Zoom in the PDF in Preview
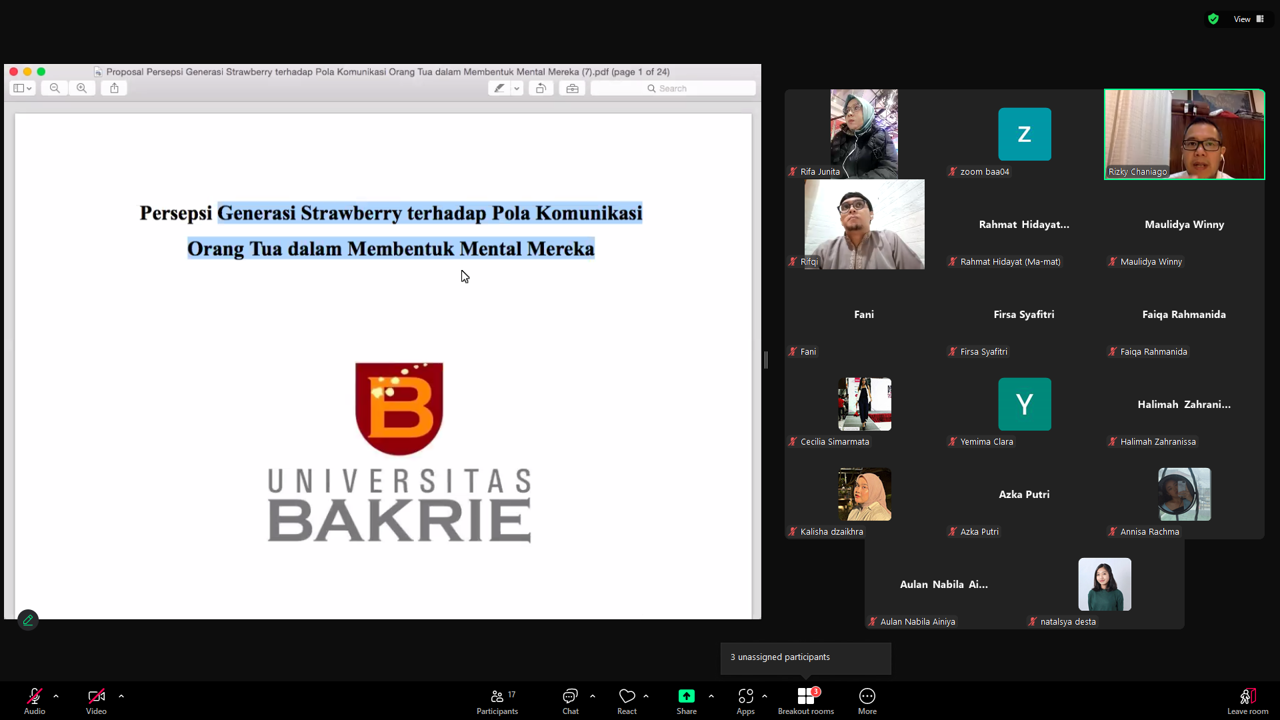The height and width of the screenshot is (720, 1280). tap(81, 88)
